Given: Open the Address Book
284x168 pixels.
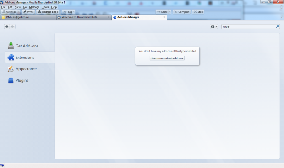Looking at the screenshot, I should click(x=48, y=12).
